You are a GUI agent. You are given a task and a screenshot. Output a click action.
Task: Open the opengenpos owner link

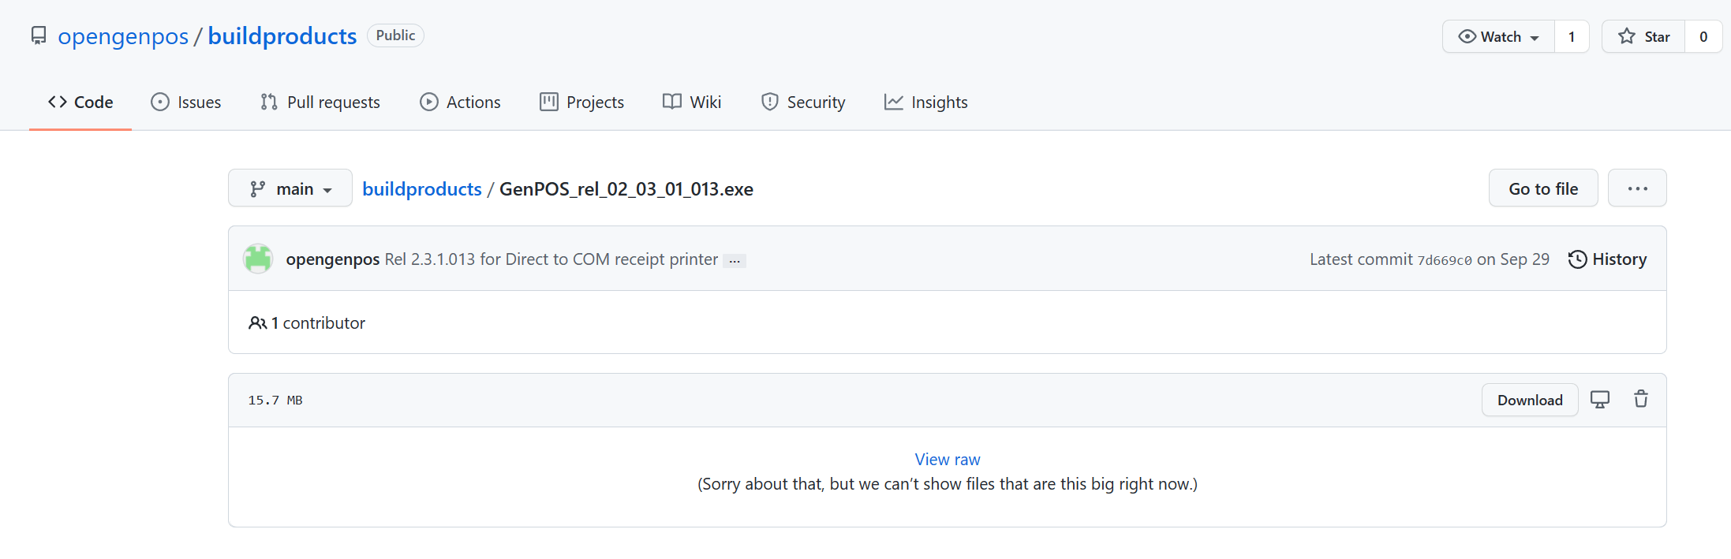click(x=123, y=36)
